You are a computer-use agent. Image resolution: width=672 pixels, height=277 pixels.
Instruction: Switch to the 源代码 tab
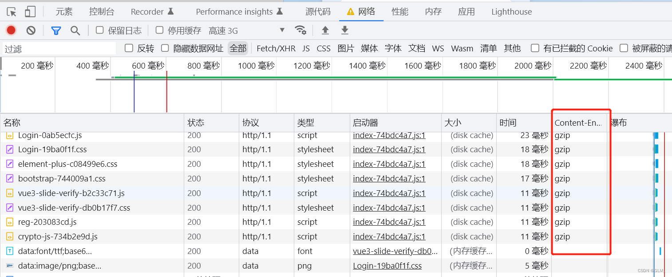click(x=318, y=12)
